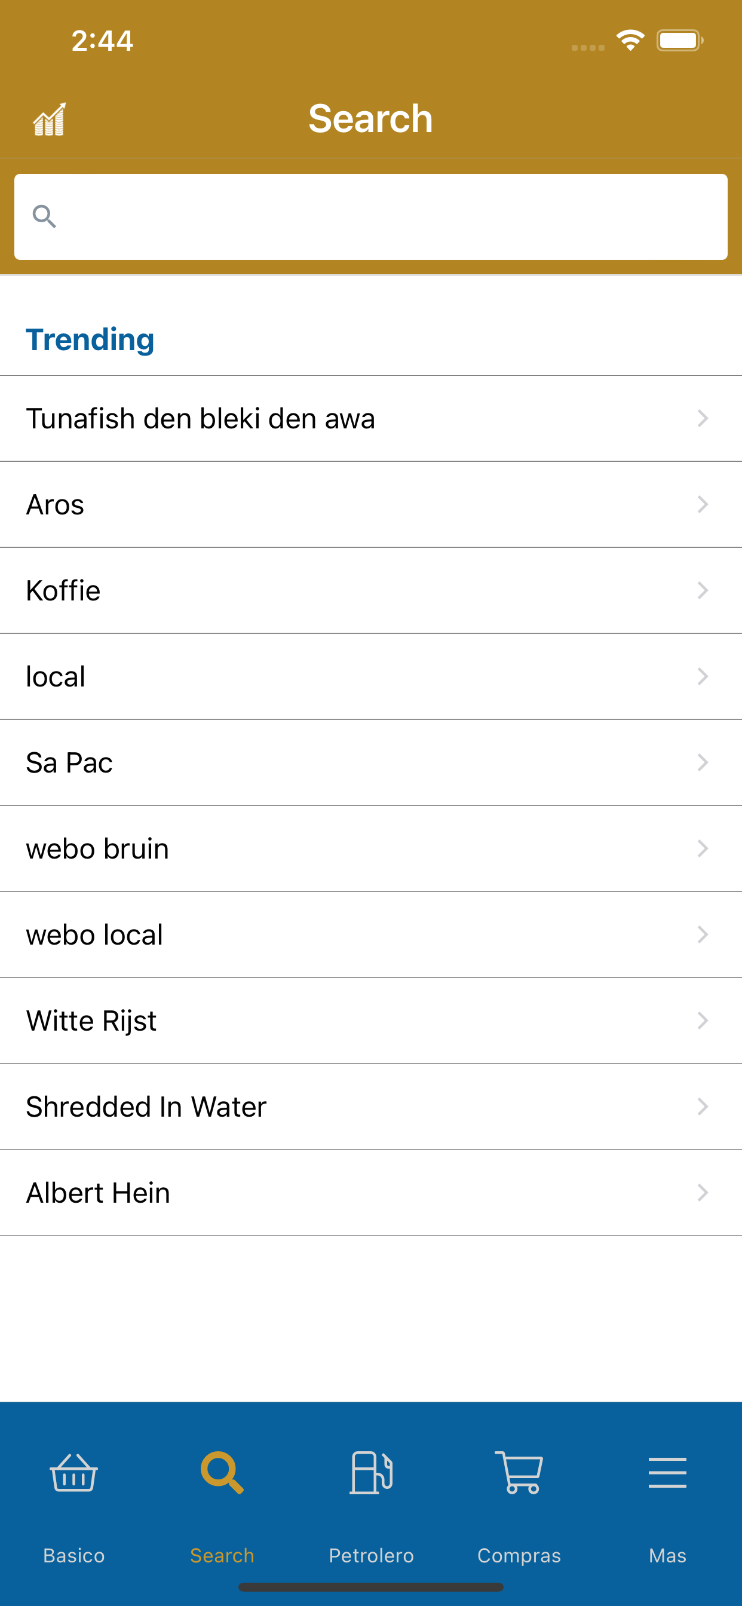Tap the battery indicator in status bar
Image resolution: width=742 pixels, height=1606 pixels.
pyautogui.click(x=680, y=41)
